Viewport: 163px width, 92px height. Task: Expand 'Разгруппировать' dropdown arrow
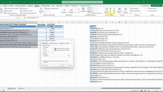click(x=141, y=11)
